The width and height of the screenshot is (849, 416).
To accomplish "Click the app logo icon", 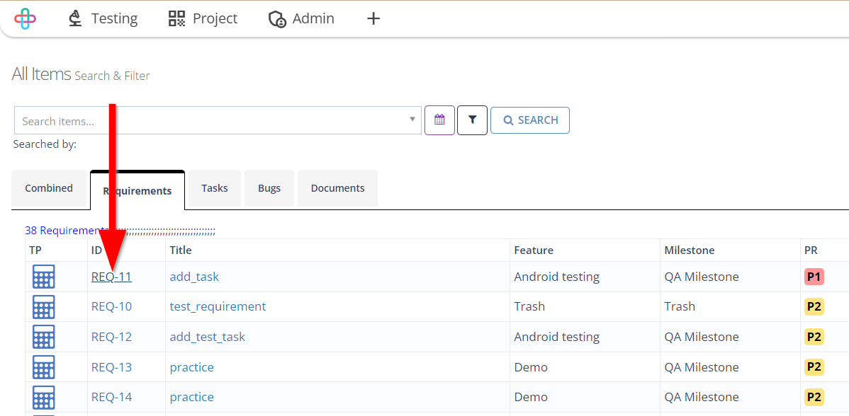I will (25, 19).
